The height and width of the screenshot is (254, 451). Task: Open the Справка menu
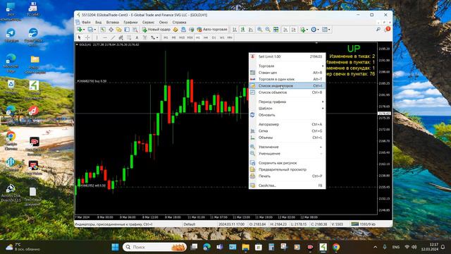point(179,22)
